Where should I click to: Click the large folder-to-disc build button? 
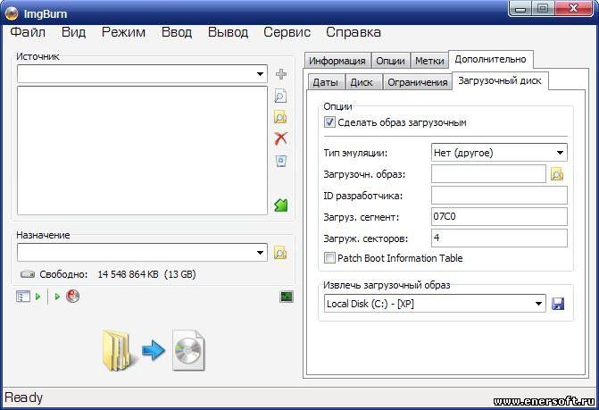[154, 350]
